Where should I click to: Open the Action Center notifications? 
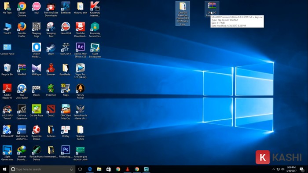302,169
